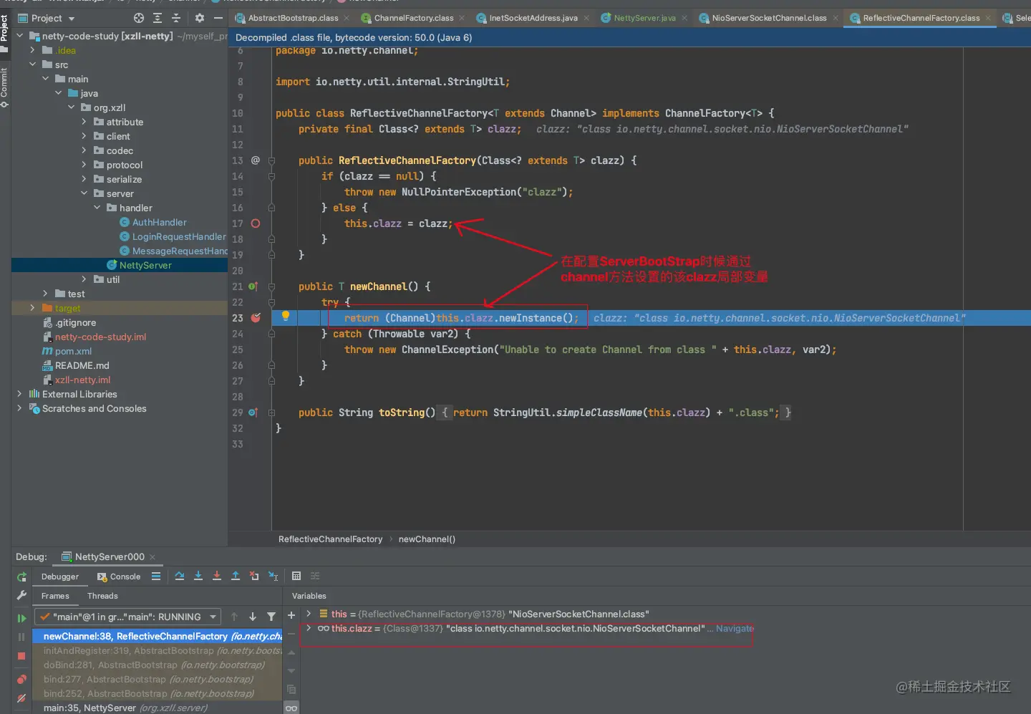Open the thread selector "main" RUNNING dropdown

tap(129, 617)
